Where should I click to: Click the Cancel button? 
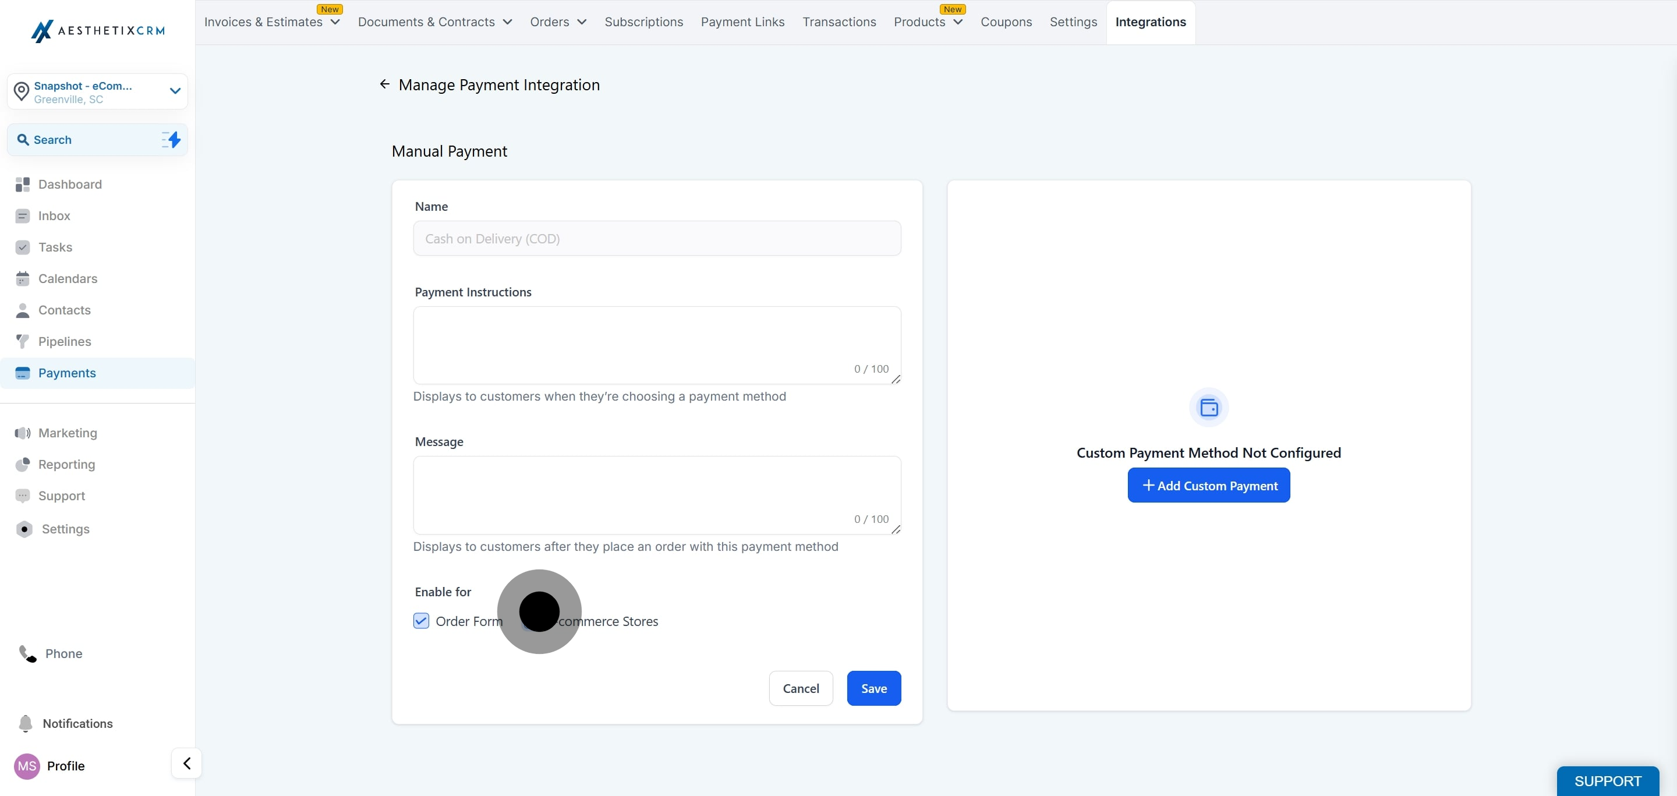coord(800,688)
